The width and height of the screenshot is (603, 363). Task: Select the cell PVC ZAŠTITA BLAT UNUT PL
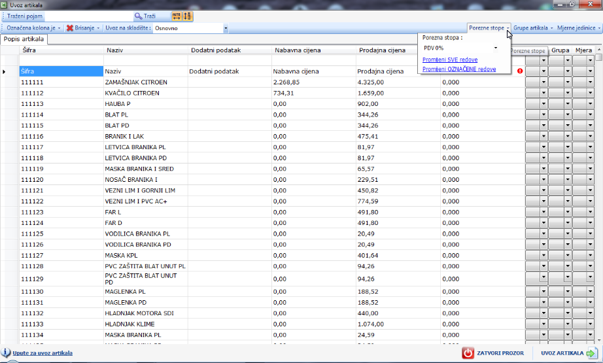(146, 266)
